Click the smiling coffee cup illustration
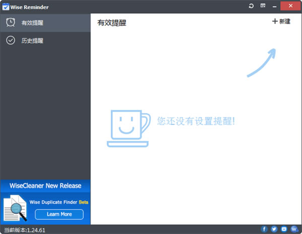 128,129
